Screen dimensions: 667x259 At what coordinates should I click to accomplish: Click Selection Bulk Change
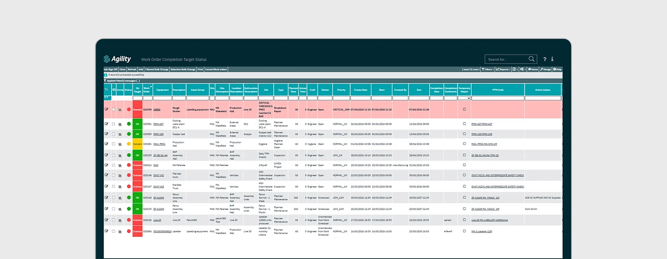183,69
